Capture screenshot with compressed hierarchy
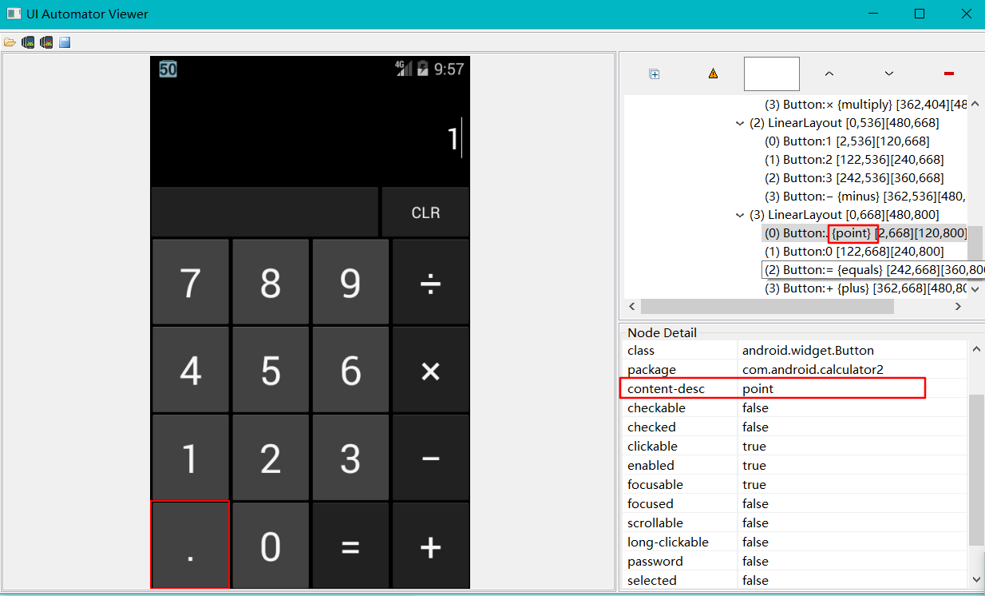 46,42
